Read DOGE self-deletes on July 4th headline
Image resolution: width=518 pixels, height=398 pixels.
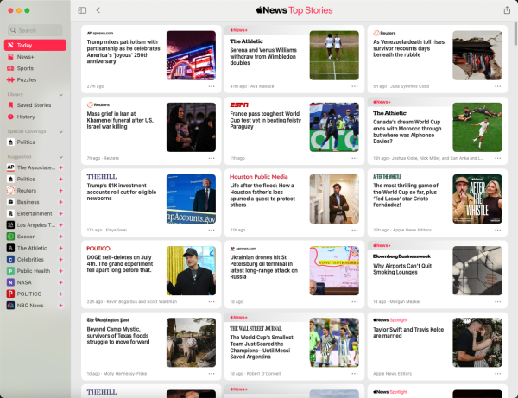click(120, 263)
